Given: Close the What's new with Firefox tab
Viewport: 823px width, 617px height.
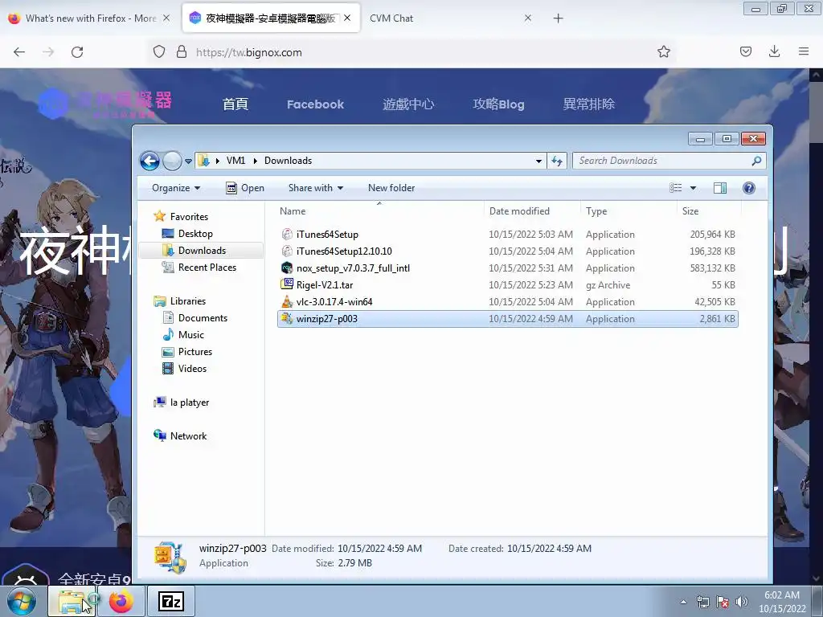Looking at the screenshot, I should [x=166, y=18].
